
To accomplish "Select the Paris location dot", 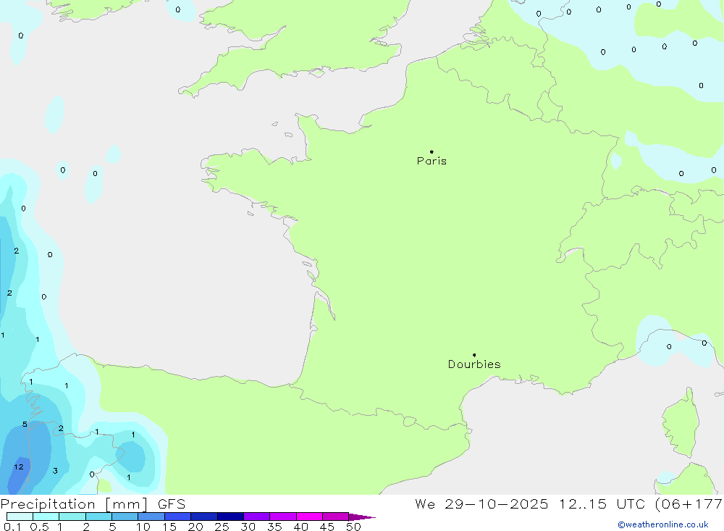I will pos(432,151).
